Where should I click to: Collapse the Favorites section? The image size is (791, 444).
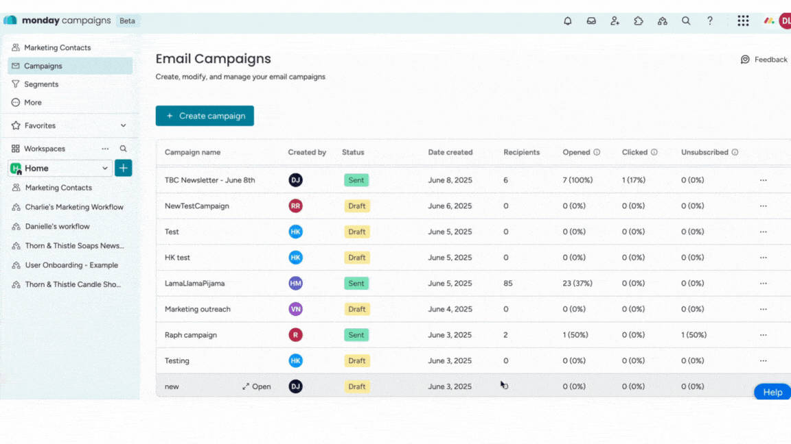122,125
